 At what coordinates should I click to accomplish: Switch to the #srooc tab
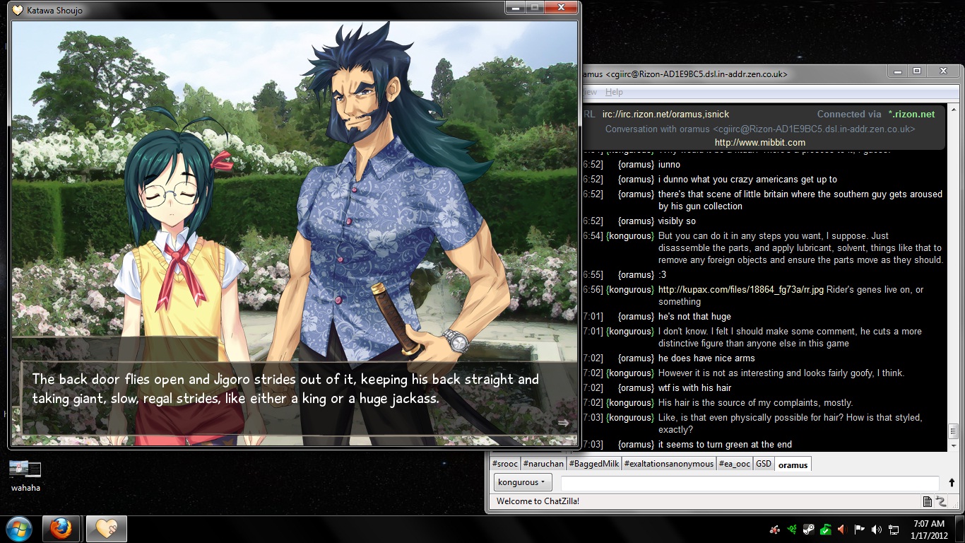click(x=505, y=464)
